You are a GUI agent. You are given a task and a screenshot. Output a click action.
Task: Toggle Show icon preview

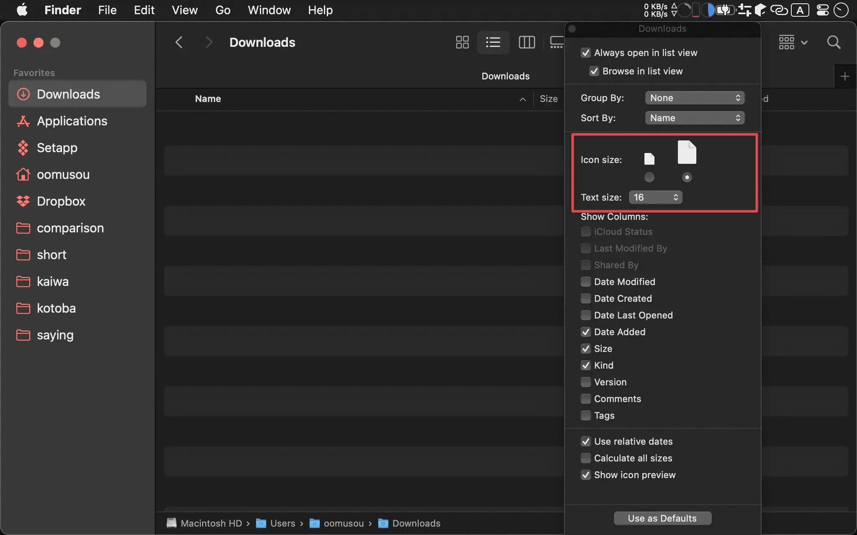(585, 475)
